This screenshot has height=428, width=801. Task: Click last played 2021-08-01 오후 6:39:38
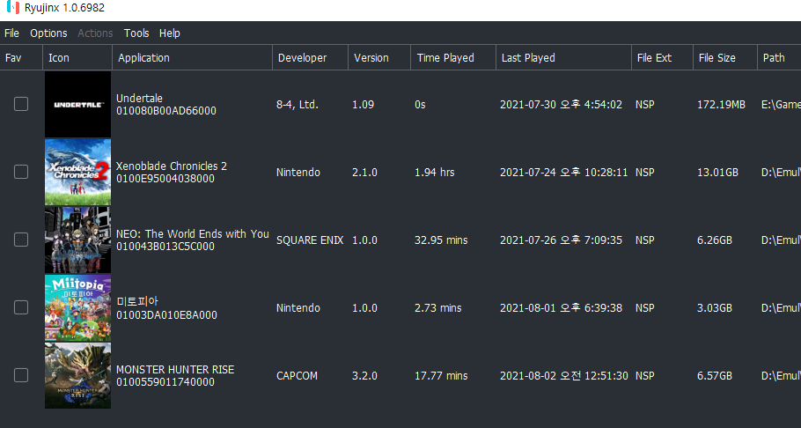561,308
